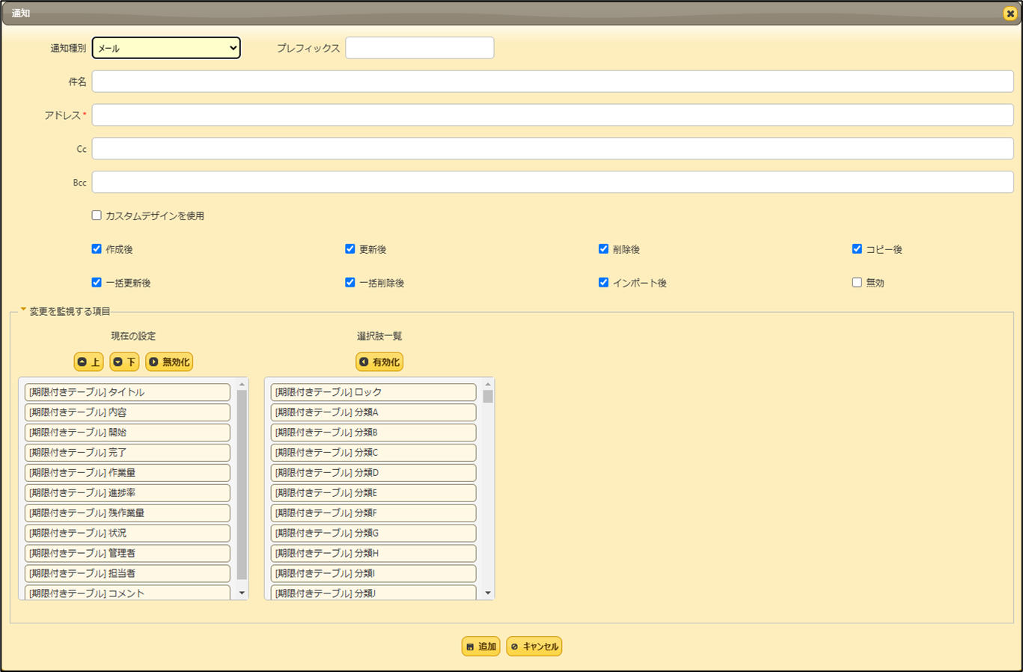
Task: Uncheck the インポート後 checkbox
Action: (x=603, y=283)
